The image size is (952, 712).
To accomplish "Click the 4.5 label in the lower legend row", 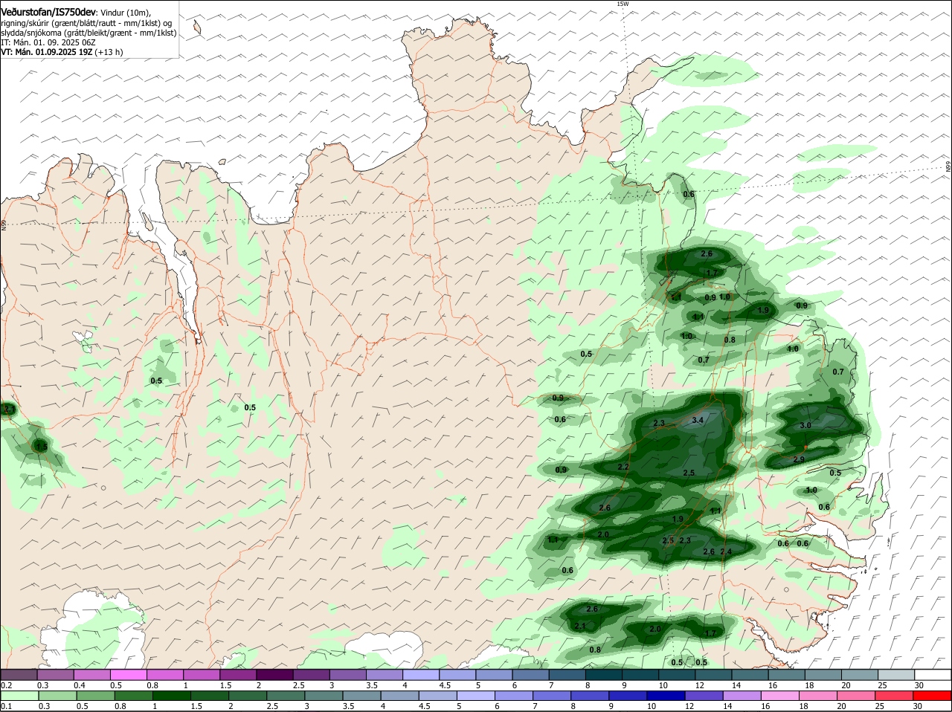I will tap(425, 706).
